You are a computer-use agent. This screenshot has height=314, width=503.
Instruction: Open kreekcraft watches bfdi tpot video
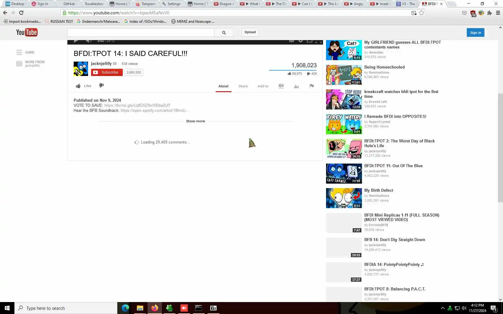point(401,94)
